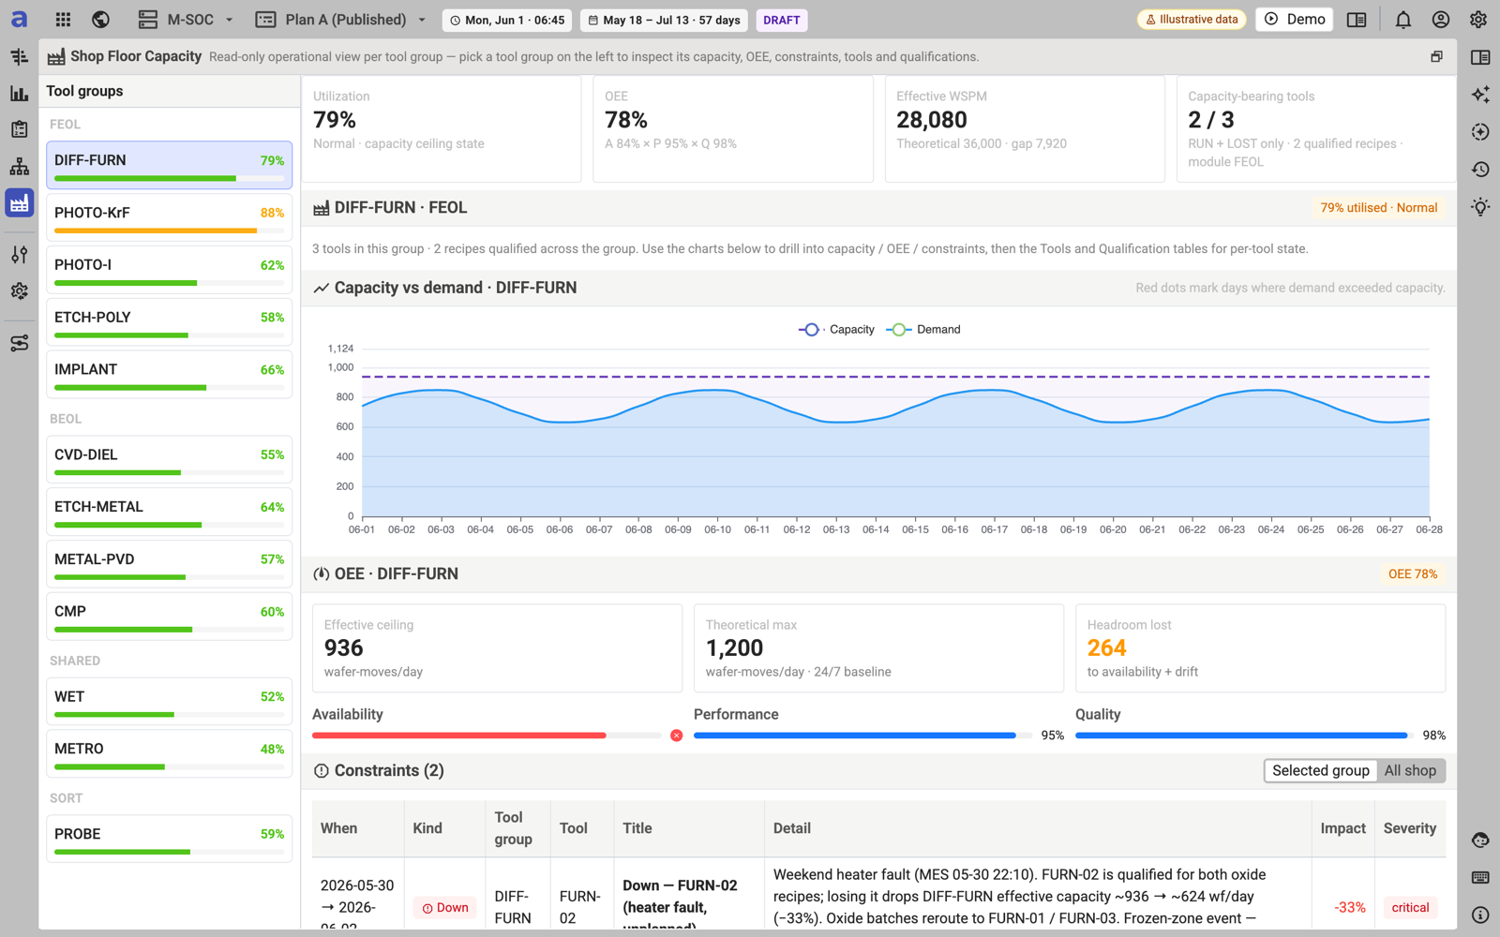The width and height of the screenshot is (1500, 937).
Task: Open settings gear in top right
Action: (1478, 20)
